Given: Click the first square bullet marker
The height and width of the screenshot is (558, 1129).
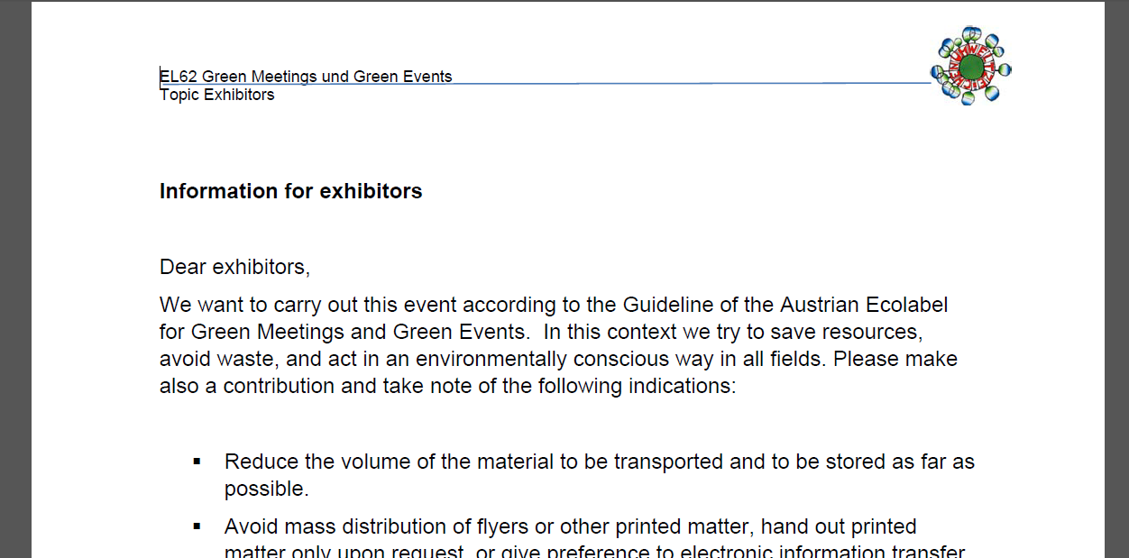Looking at the screenshot, I should click(x=197, y=462).
